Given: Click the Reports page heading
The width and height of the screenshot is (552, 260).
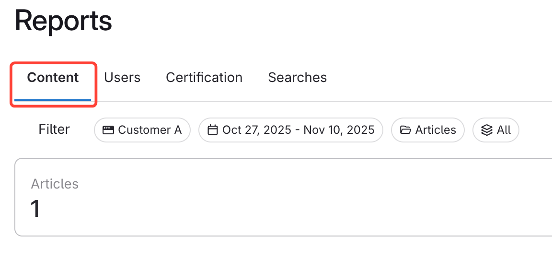Looking at the screenshot, I should tap(63, 21).
